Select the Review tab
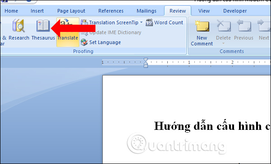Viewport: 271px width, 164px height. tap(178, 11)
